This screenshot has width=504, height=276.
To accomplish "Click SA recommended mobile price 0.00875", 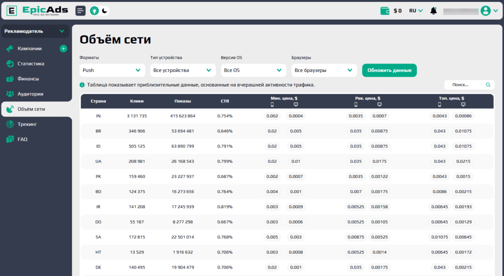I will click(x=356, y=237).
